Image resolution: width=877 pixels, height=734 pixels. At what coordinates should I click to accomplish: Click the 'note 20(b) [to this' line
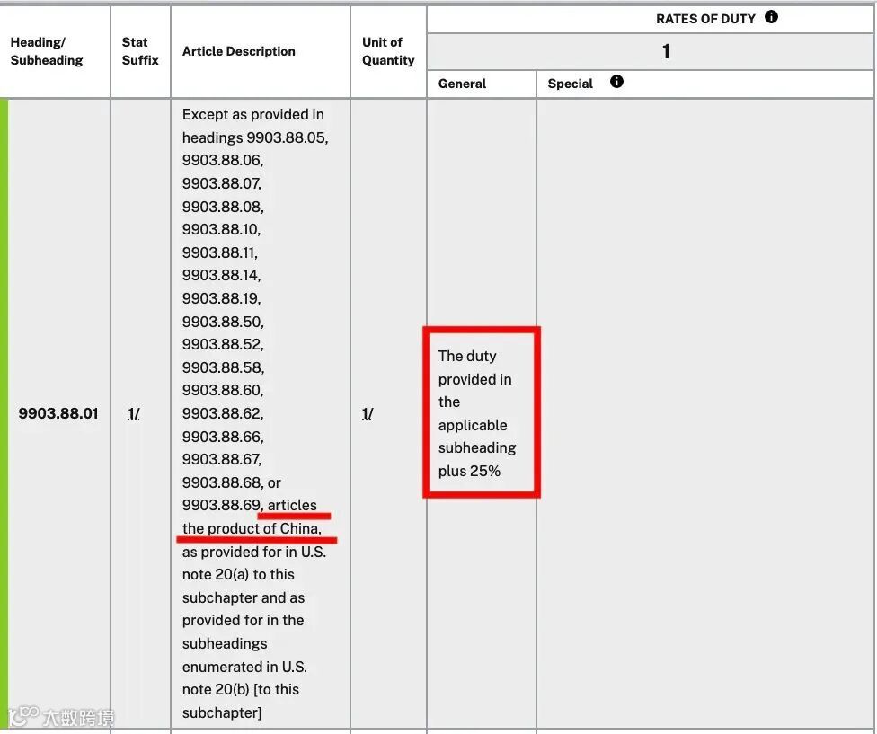click(241, 690)
